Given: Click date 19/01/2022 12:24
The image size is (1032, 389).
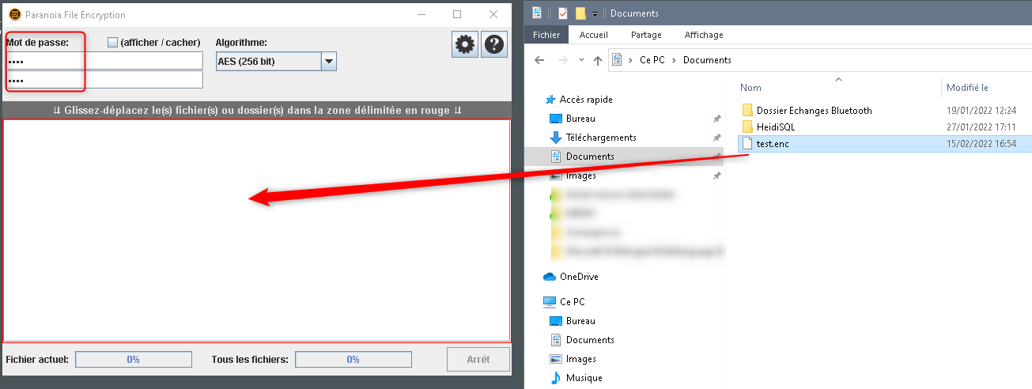Looking at the screenshot, I should tap(981, 111).
